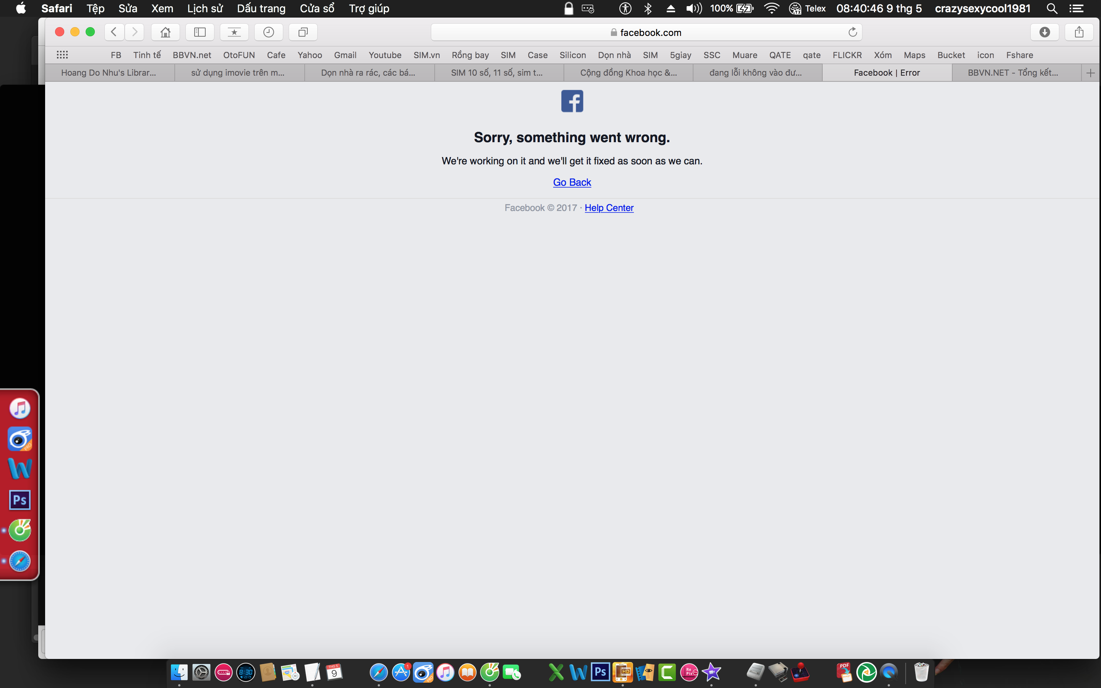Switch to BBVN.NET - Tổng kết tab
Screen dimensions: 1101x688
point(1017,73)
